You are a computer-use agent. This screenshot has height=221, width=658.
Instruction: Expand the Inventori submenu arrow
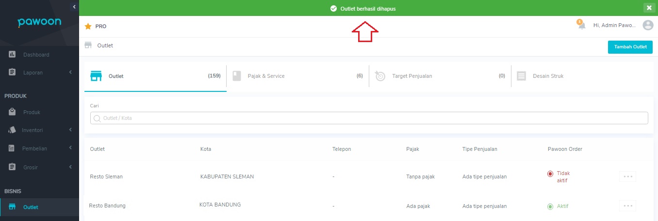[x=70, y=130]
